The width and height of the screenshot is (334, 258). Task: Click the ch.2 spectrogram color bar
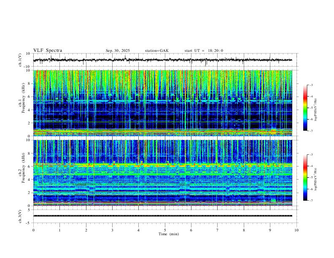pos(305,177)
